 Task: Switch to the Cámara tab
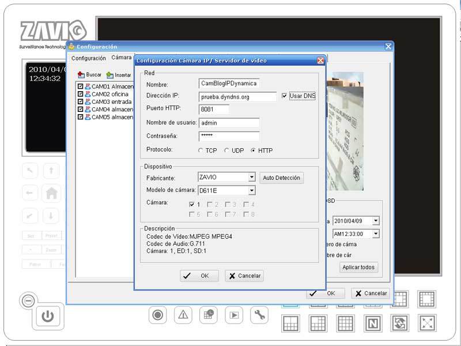122,57
